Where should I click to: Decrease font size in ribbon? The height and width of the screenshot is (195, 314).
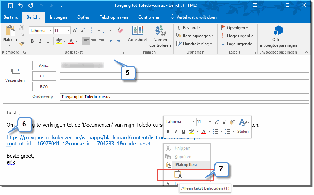[x=83, y=31]
